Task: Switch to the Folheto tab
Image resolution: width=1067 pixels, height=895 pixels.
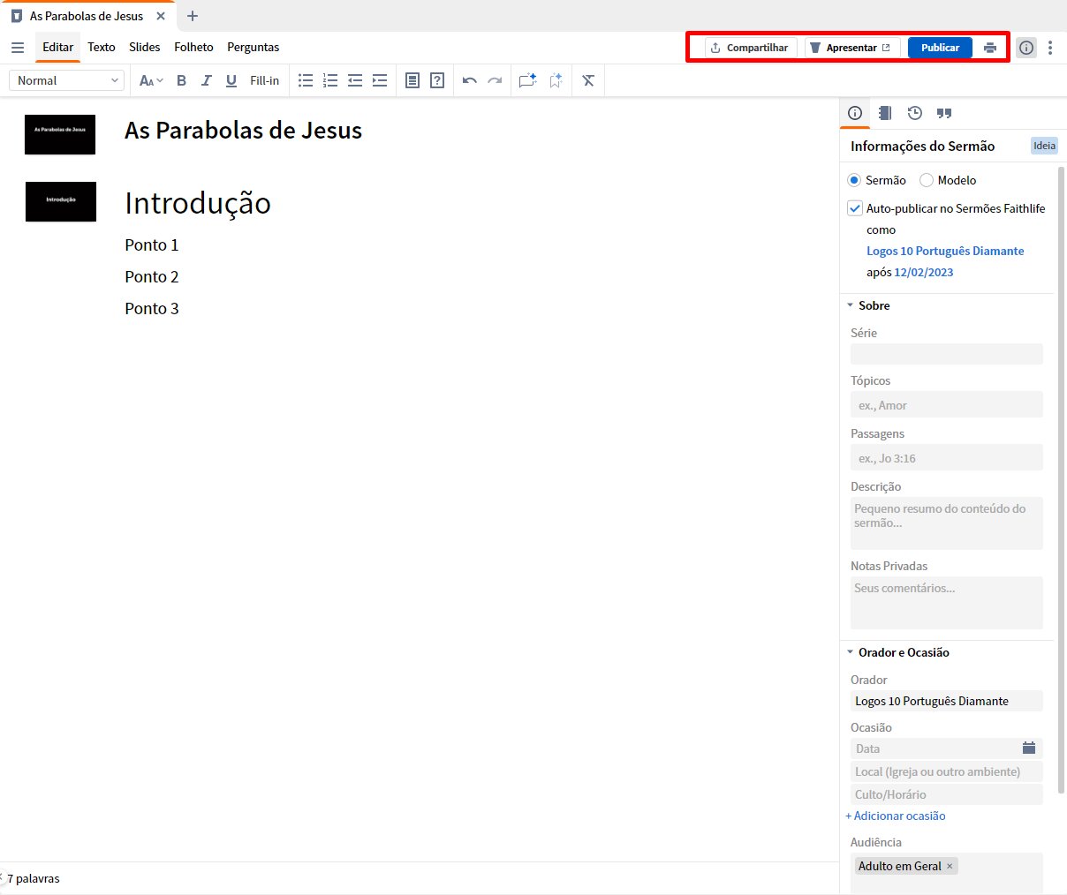Action: coord(193,48)
